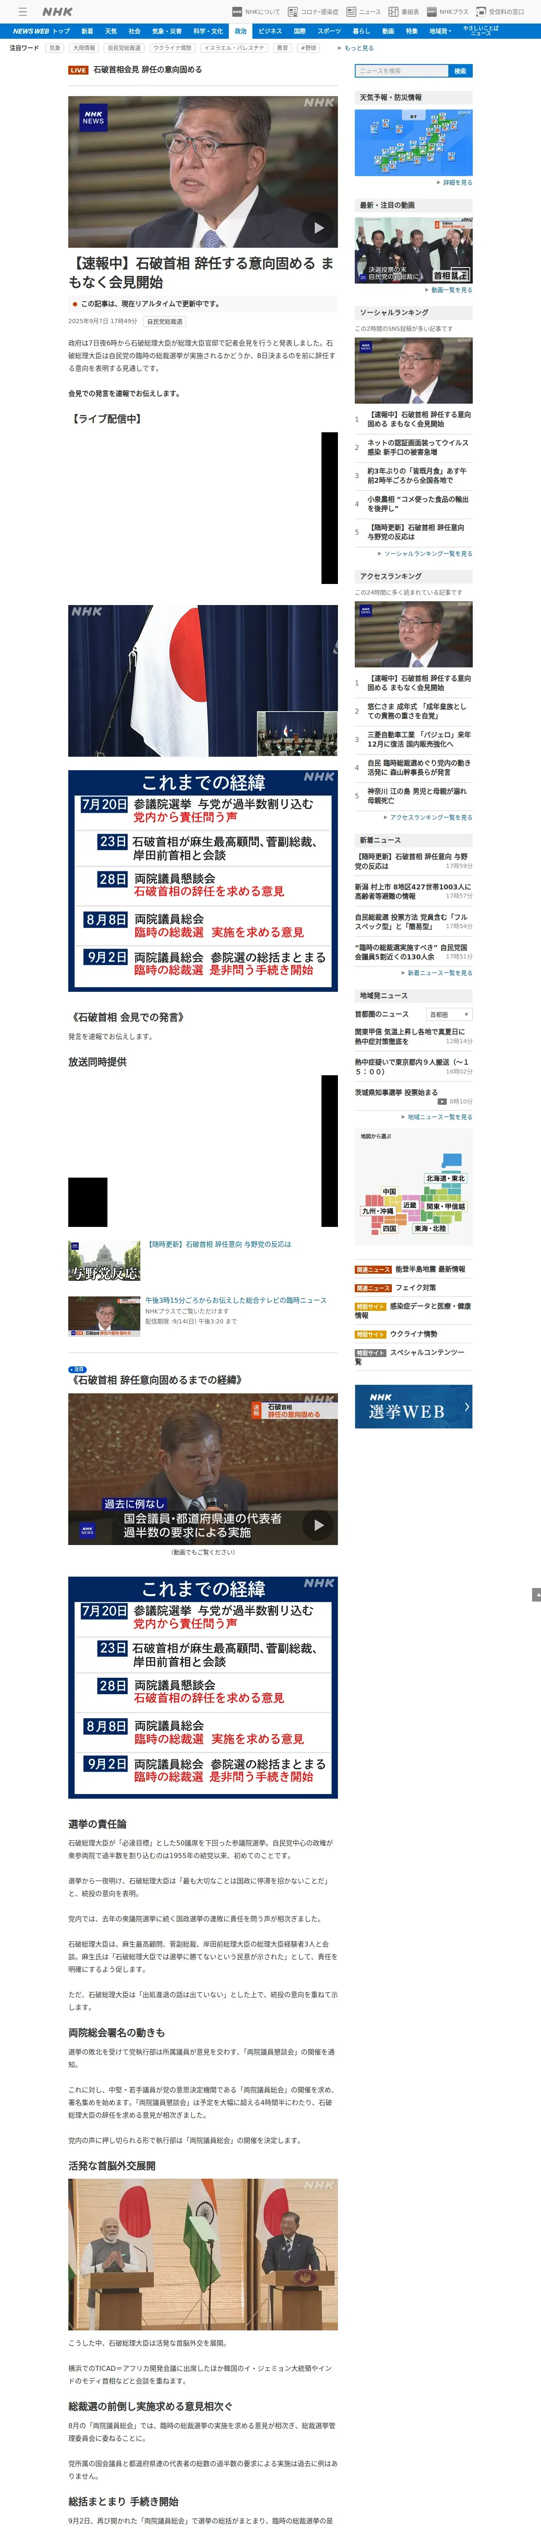This screenshot has height=2528, width=541.
Task: Click the 気象 keyword tag
Action: pyautogui.click(x=55, y=47)
